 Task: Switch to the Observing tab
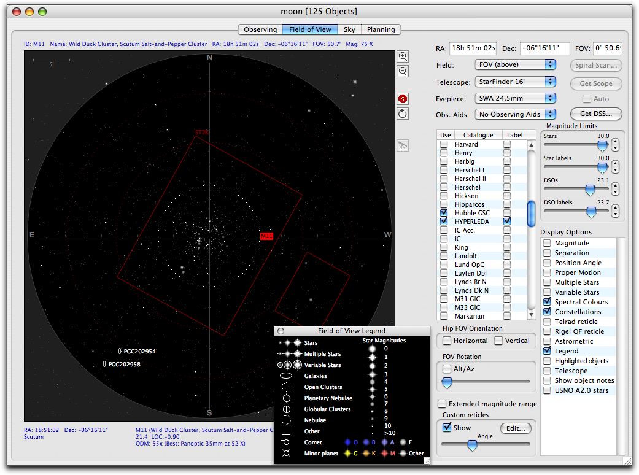[260, 29]
